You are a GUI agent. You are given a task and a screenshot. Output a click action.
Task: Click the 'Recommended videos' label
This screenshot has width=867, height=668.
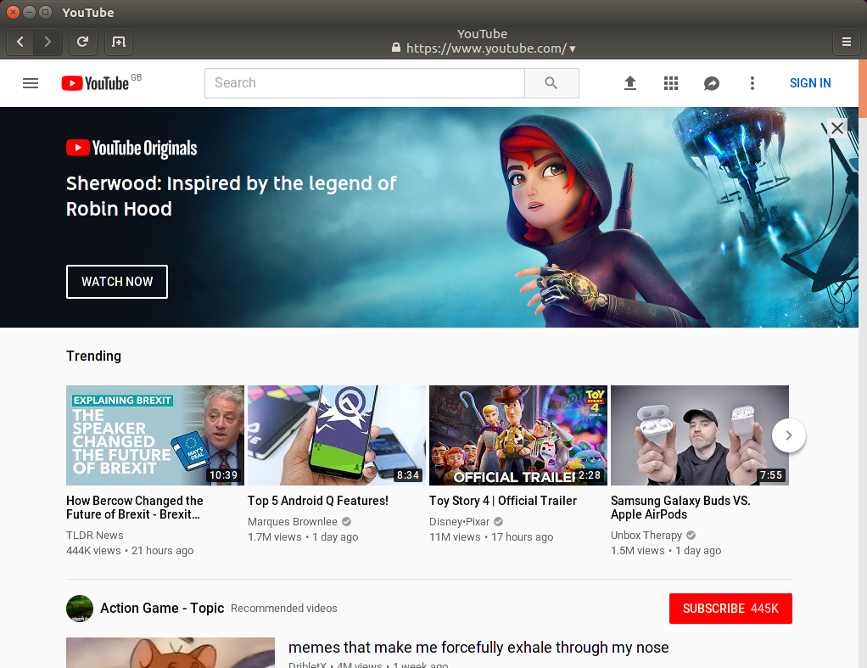(283, 609)
